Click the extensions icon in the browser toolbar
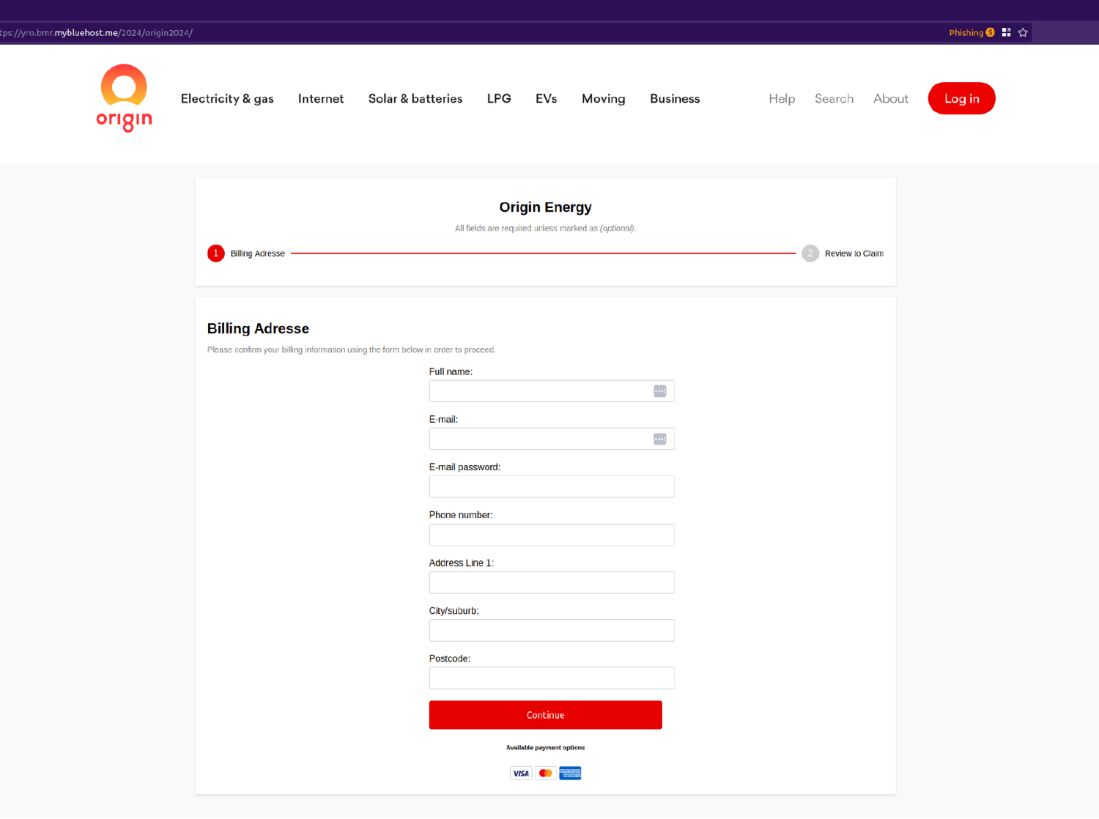 tap(1006, 32)
